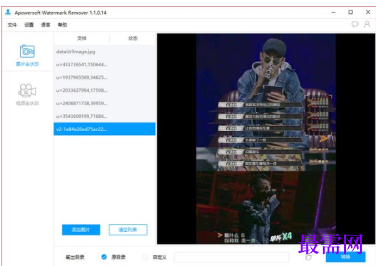Image resolution: width=376 pixels, height=266 pixels.
Task: Click the 清空列表 button
Action: point(128,230)
